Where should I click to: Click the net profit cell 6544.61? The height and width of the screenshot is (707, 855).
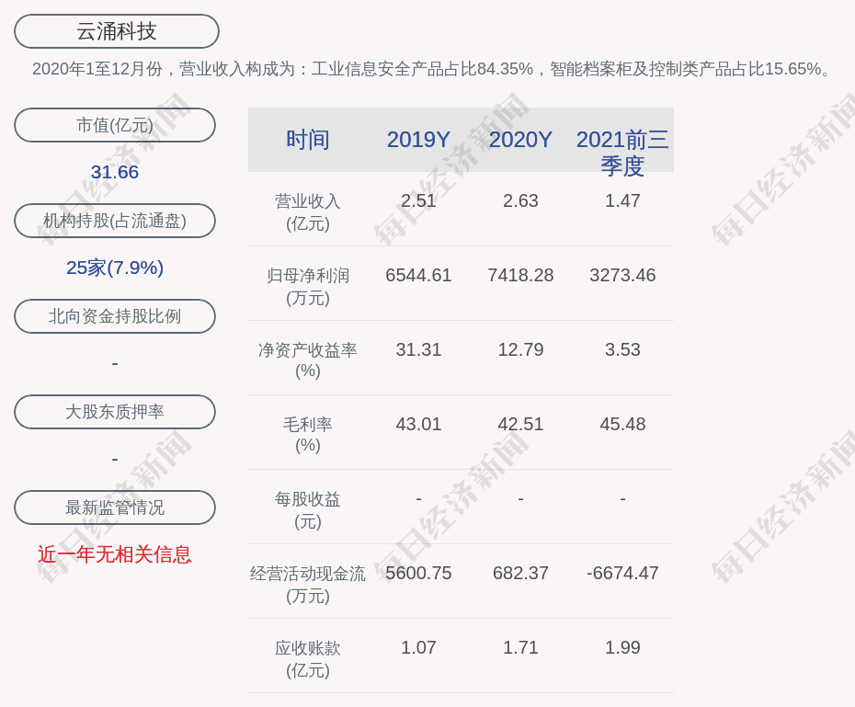pyautogui.click(x=419, y=275)
